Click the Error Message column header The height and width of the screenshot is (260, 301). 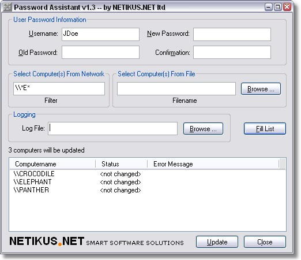point(213,164)
